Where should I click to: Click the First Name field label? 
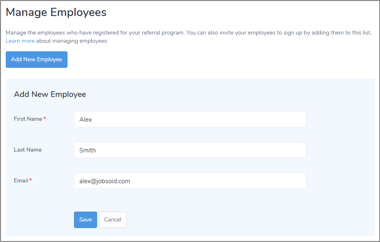coord(28,119)
